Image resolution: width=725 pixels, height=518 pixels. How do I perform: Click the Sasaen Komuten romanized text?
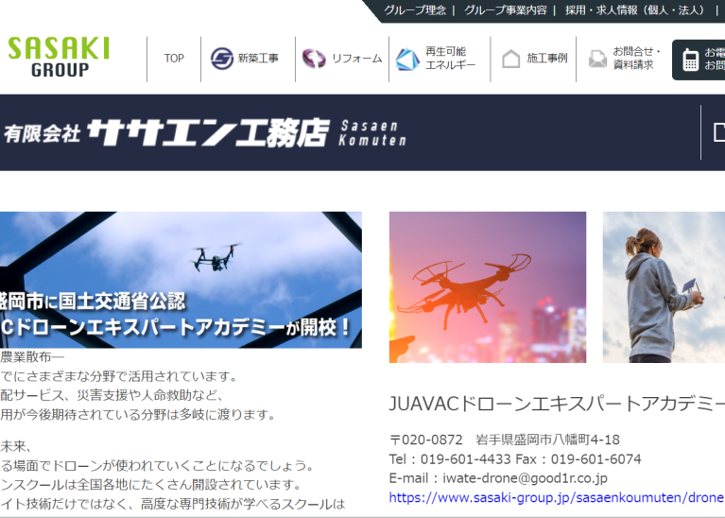tap(372, 132)
